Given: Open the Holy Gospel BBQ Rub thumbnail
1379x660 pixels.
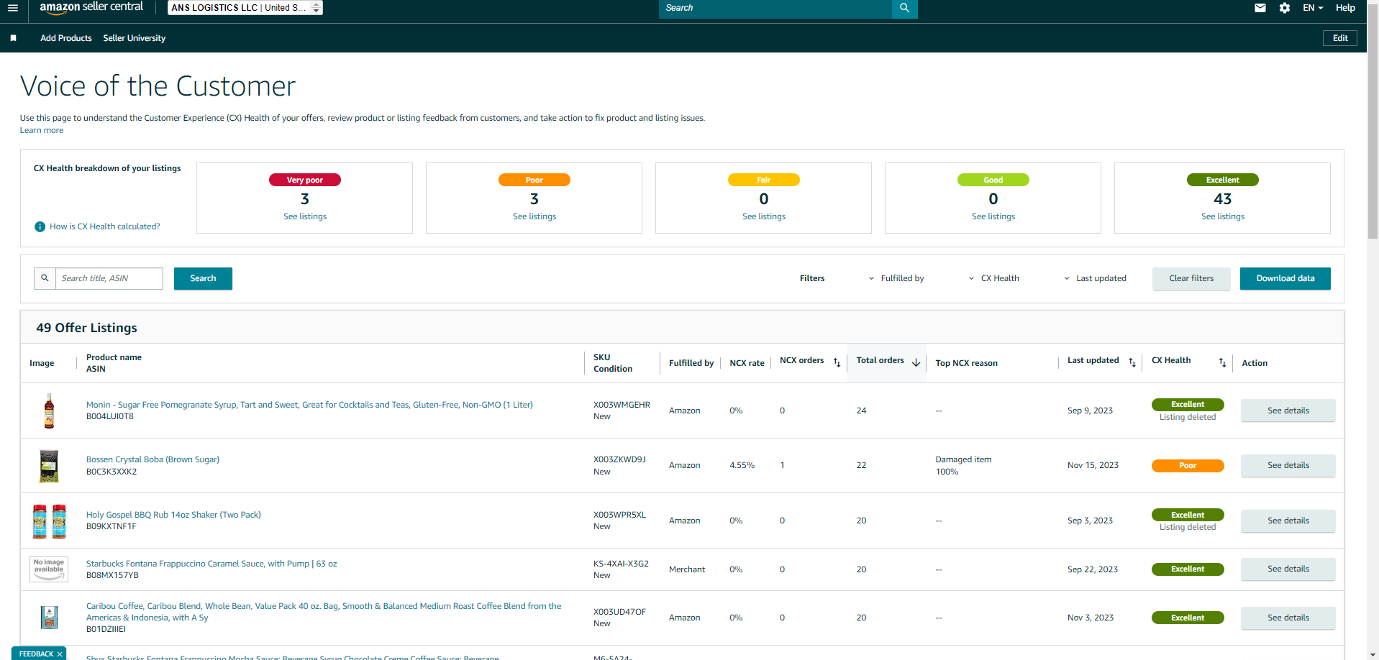Looking at the screenshot, I should pos(49,521).
